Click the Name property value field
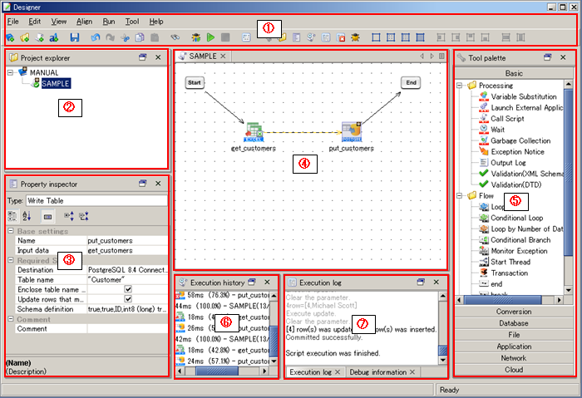582x398 pixels. 125,241
